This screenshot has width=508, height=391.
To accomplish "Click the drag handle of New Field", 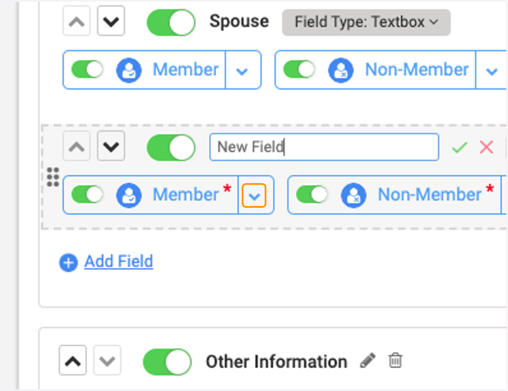I will [x=52, y=177].
